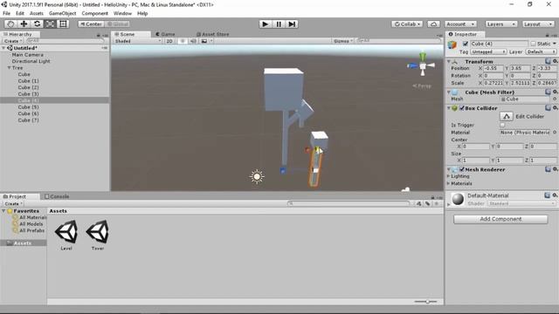Select the Rotate tool
Screen dimensions: 559x314
(x=37, y=24)
